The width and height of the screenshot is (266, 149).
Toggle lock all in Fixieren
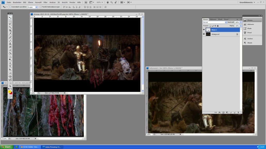click(218, 26)
